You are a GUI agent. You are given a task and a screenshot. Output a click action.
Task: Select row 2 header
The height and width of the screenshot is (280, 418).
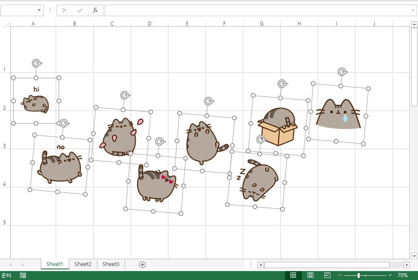coord(5,91)
